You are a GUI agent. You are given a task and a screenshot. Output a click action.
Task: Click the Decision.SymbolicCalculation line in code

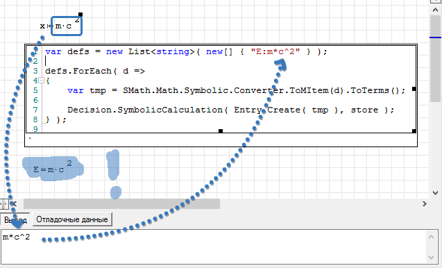(x=230, y=110)
